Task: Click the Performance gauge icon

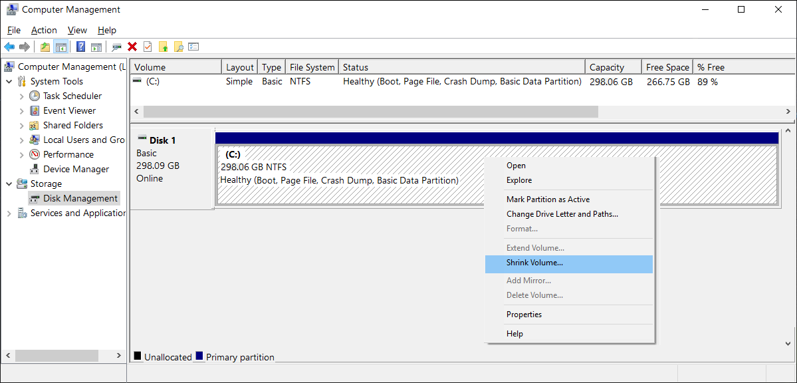Action: point(35,154)
